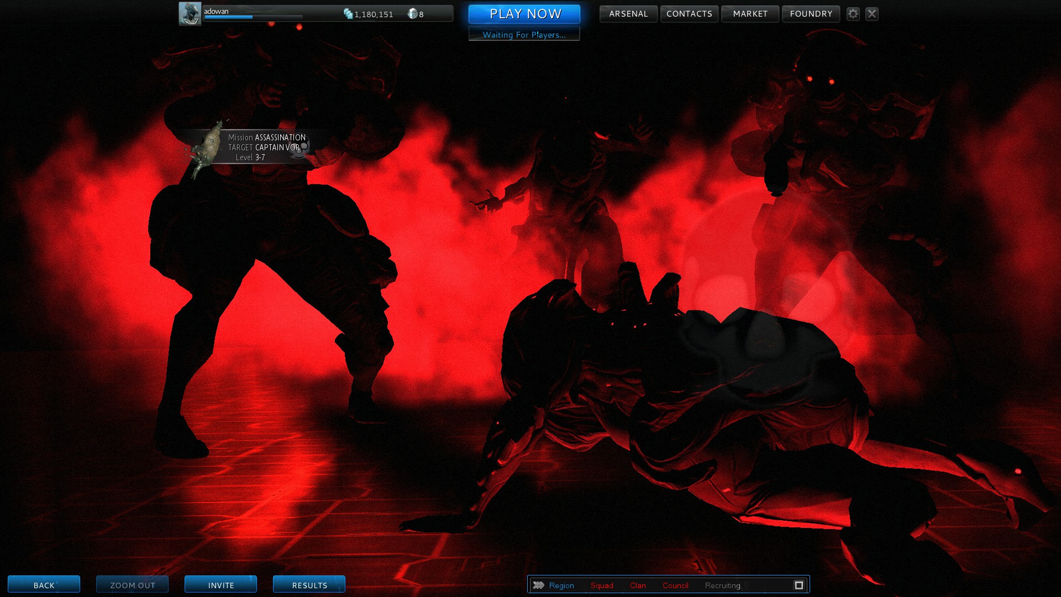Switch to the Region chat tab
The image size is (1061, 597).
pos(561,585)
